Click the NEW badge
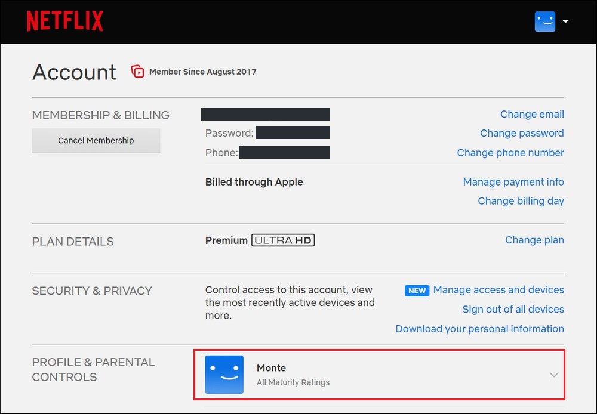The width and height of the screenshot is (597, 414). (x=417, y=291)
